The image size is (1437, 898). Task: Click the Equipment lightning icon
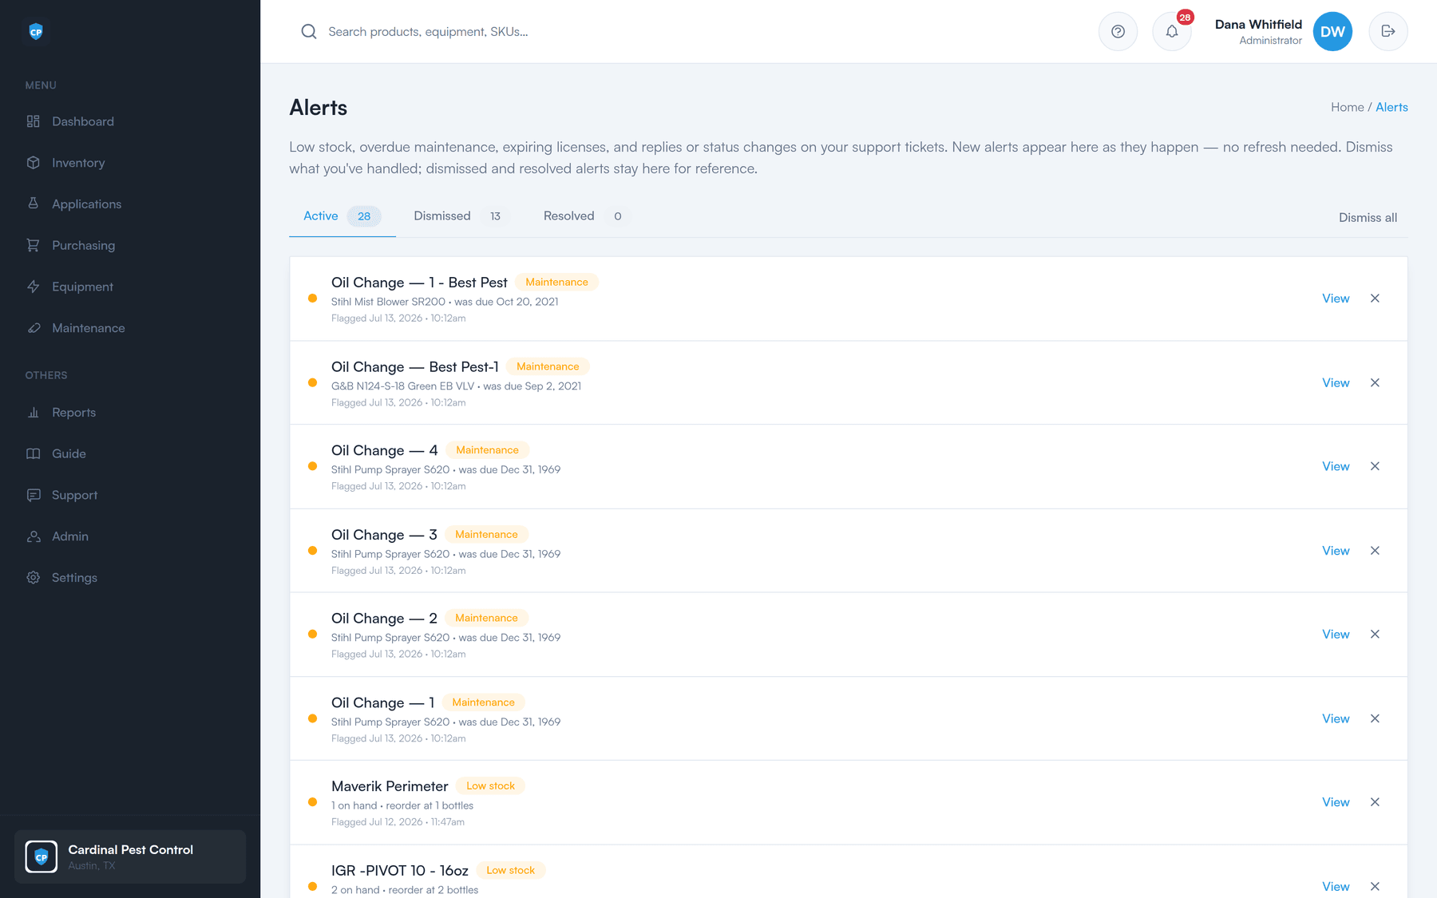(x=34, y=287)
